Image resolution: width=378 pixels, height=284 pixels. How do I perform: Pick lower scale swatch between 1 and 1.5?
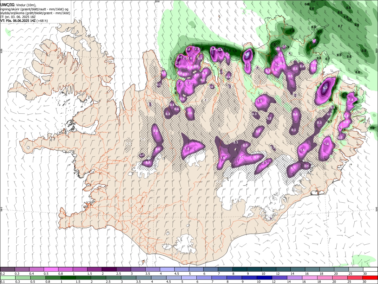68,277
